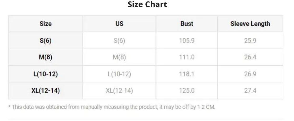
Task: Select the gray XL(12-14) US size cell
Action: (x=119, y=91)
